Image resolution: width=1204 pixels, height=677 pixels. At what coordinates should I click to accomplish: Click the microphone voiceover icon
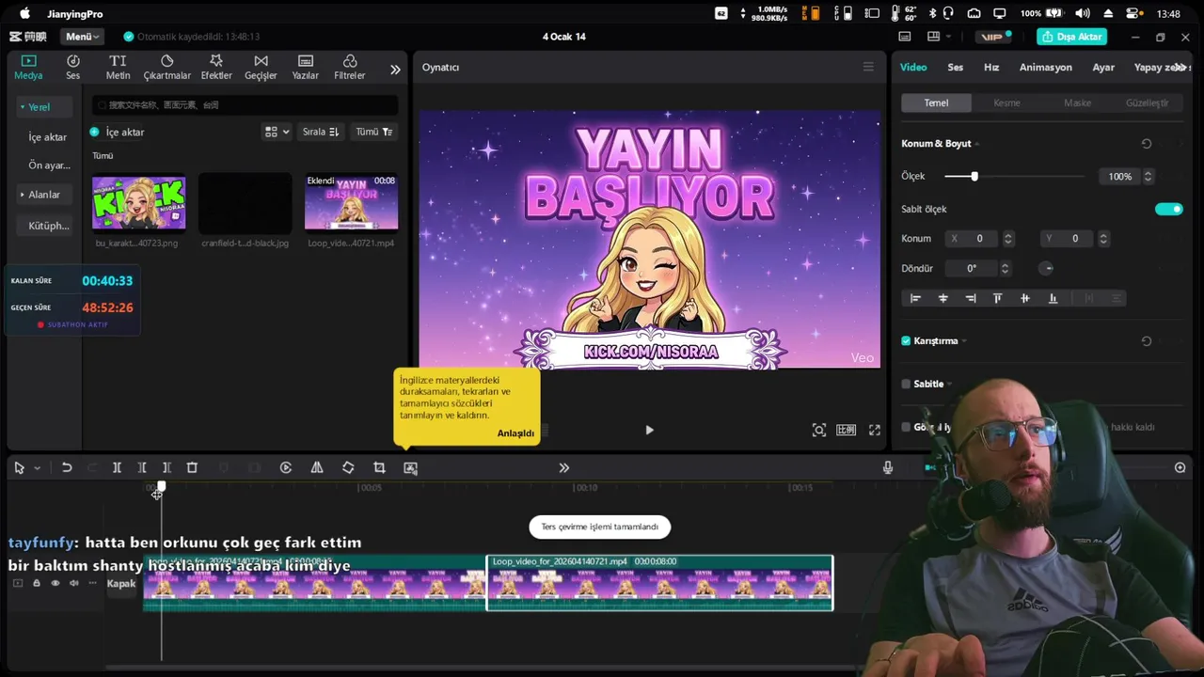click(887, 467)
